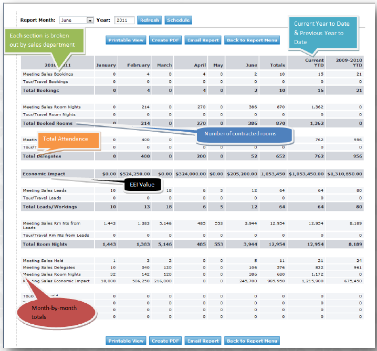The width and height of the screenshot is (377, 351).
Task: Click the Total Delegates row label
Action: click(x=41, y=156)
